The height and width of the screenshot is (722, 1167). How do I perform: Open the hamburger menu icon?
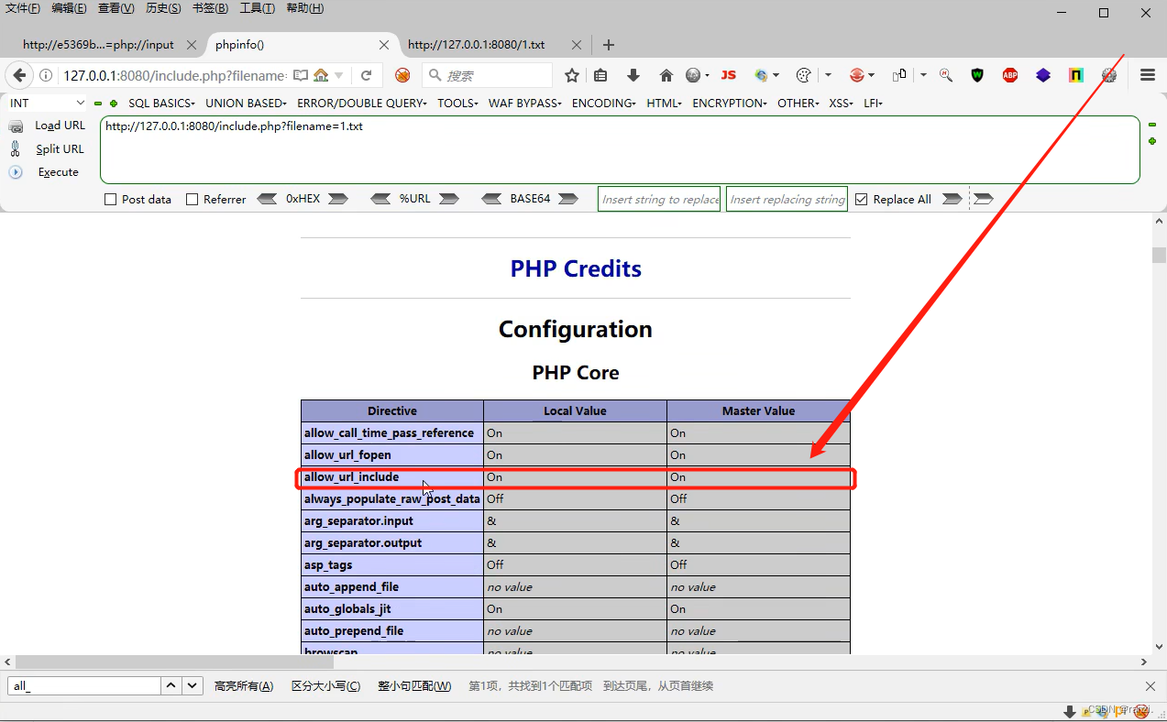(1147, 75)
